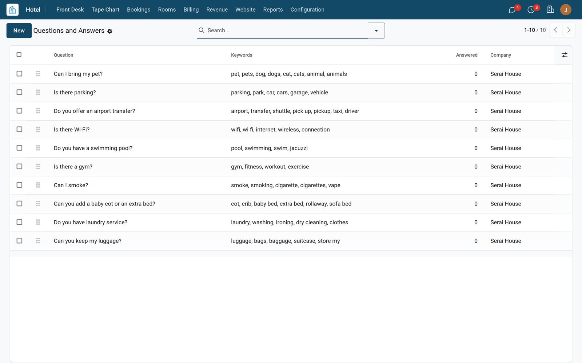Sort by the Keywords column header
The image size is (582, 363).
(242, 55)
